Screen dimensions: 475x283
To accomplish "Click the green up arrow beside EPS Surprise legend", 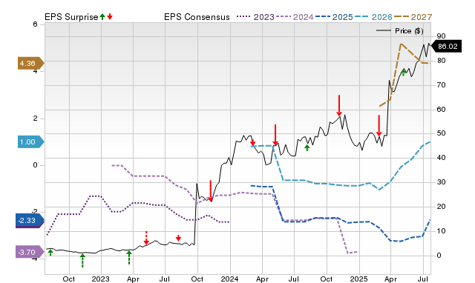I will (x=102, y=16).
